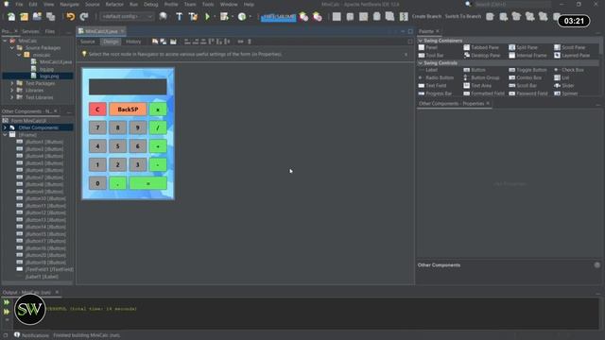Click the Clean and Build icon
Image resolution: width=605 pixels, height=340 pixels.
(193, 17)
